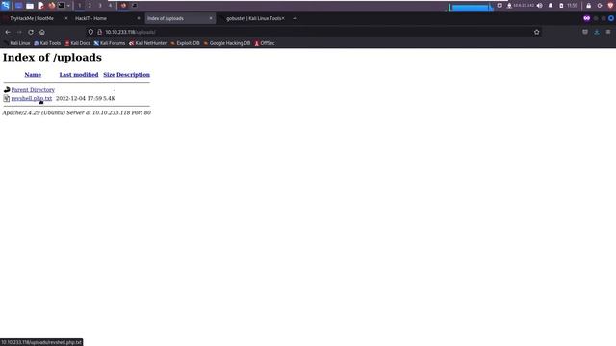Sort listing by Size column

[x=109, y=75]
